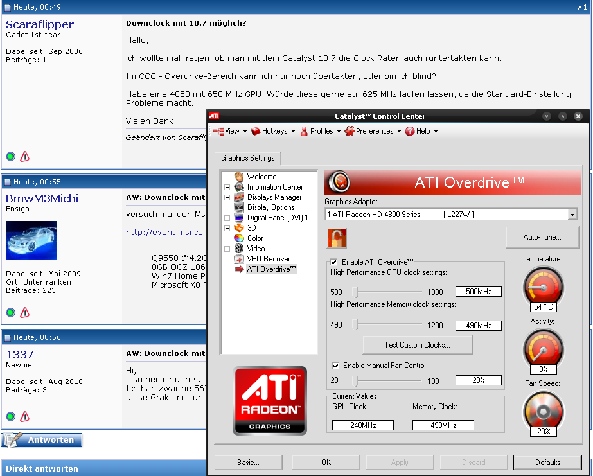Click the Basic button
This screenshot has height=476, width=593.
[x=248, y=463]
